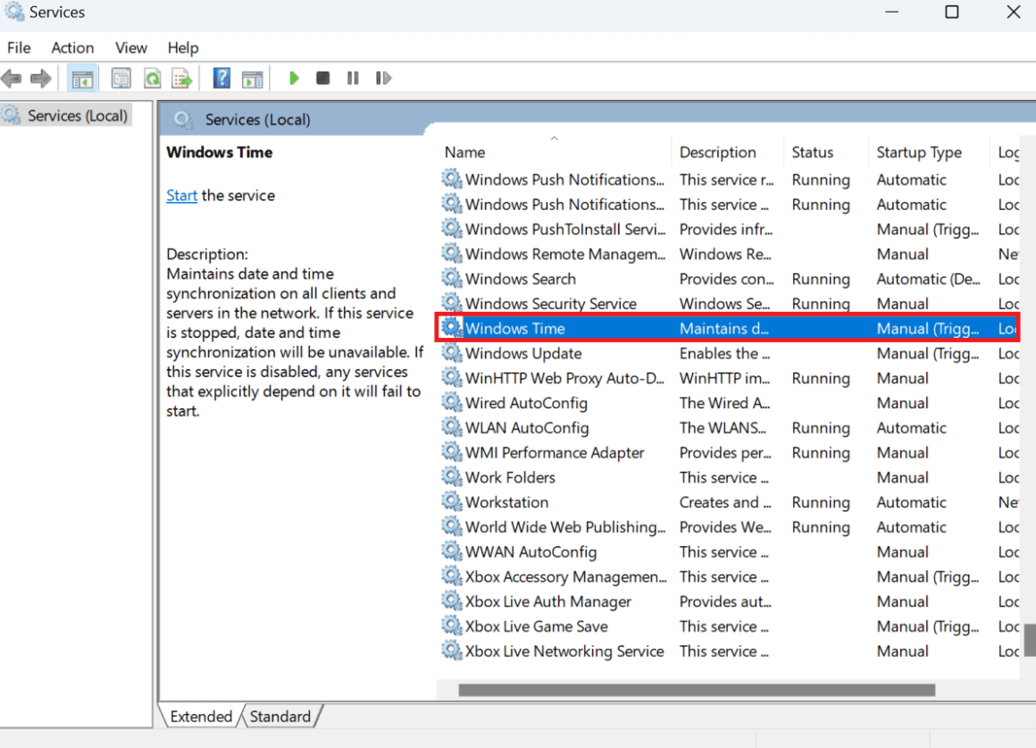
Task: Click the Start Service green play icon
Action: 294,79
